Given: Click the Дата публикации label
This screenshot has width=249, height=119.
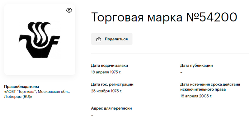Looking at the screenshot, I should [196, 66].
